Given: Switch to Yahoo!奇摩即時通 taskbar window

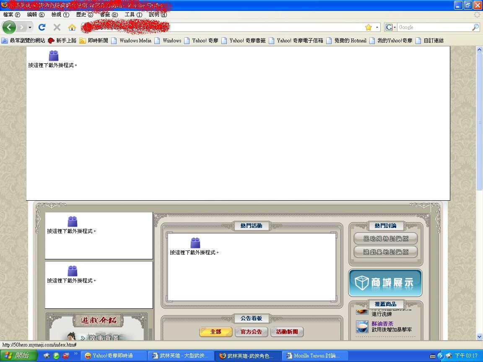Looking at the screenshot, I should click(x=114, y=356).
